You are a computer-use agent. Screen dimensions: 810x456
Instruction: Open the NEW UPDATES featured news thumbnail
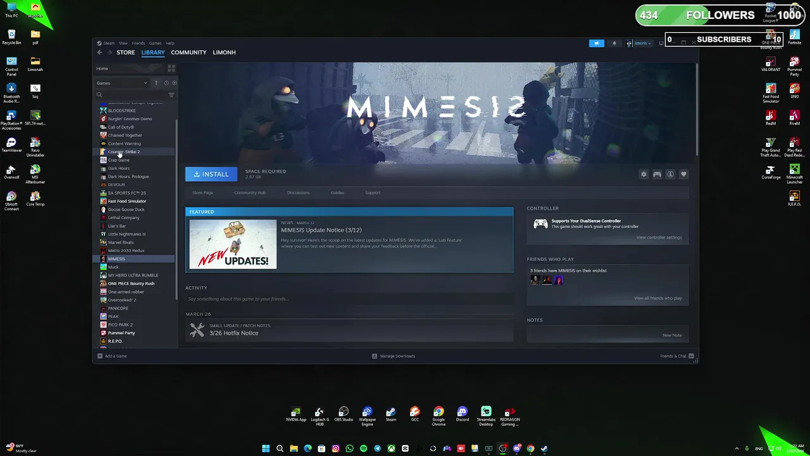[233, 244]
